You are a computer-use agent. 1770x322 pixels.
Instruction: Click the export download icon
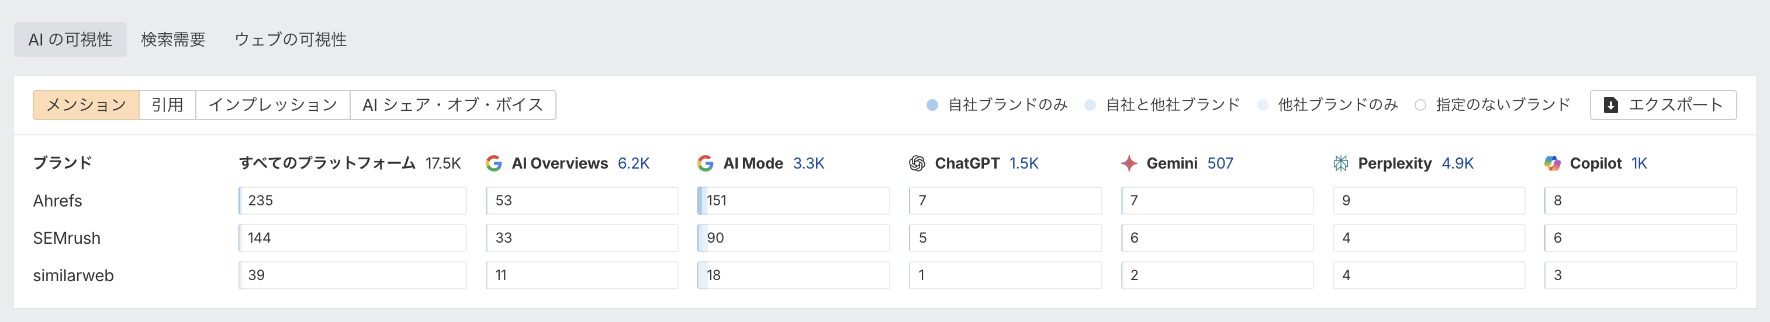tap(1610, 105)
